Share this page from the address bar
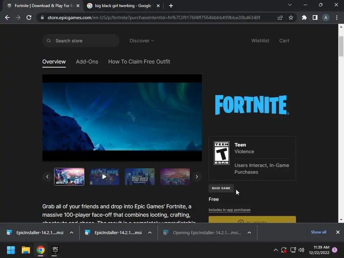 tap(280, 17)
